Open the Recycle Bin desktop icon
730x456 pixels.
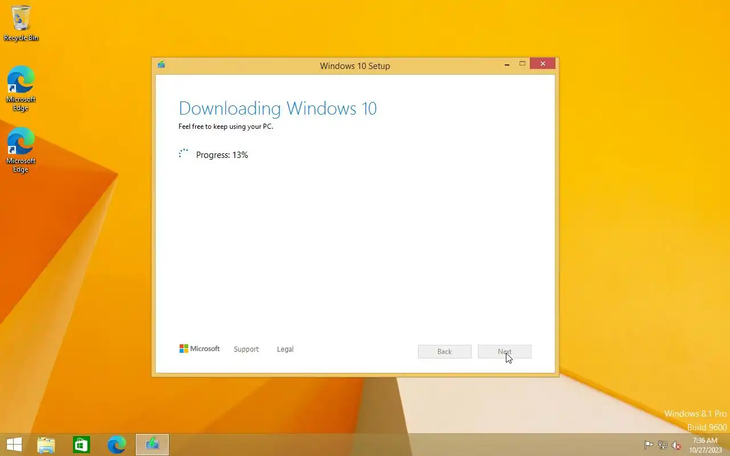tap(21, 23)
